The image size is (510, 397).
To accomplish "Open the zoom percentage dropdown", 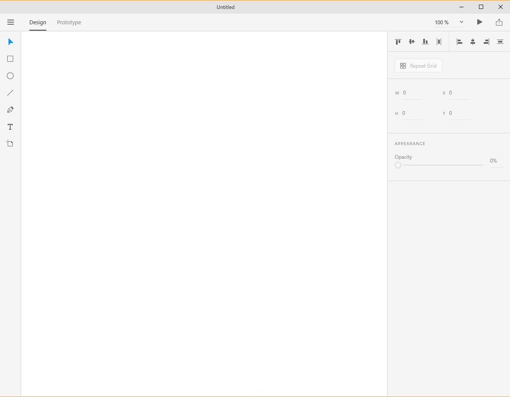I will point(461,22).
